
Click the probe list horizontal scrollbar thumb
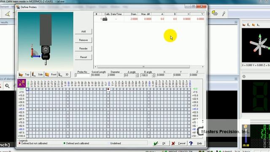click(x=143, y=67)
